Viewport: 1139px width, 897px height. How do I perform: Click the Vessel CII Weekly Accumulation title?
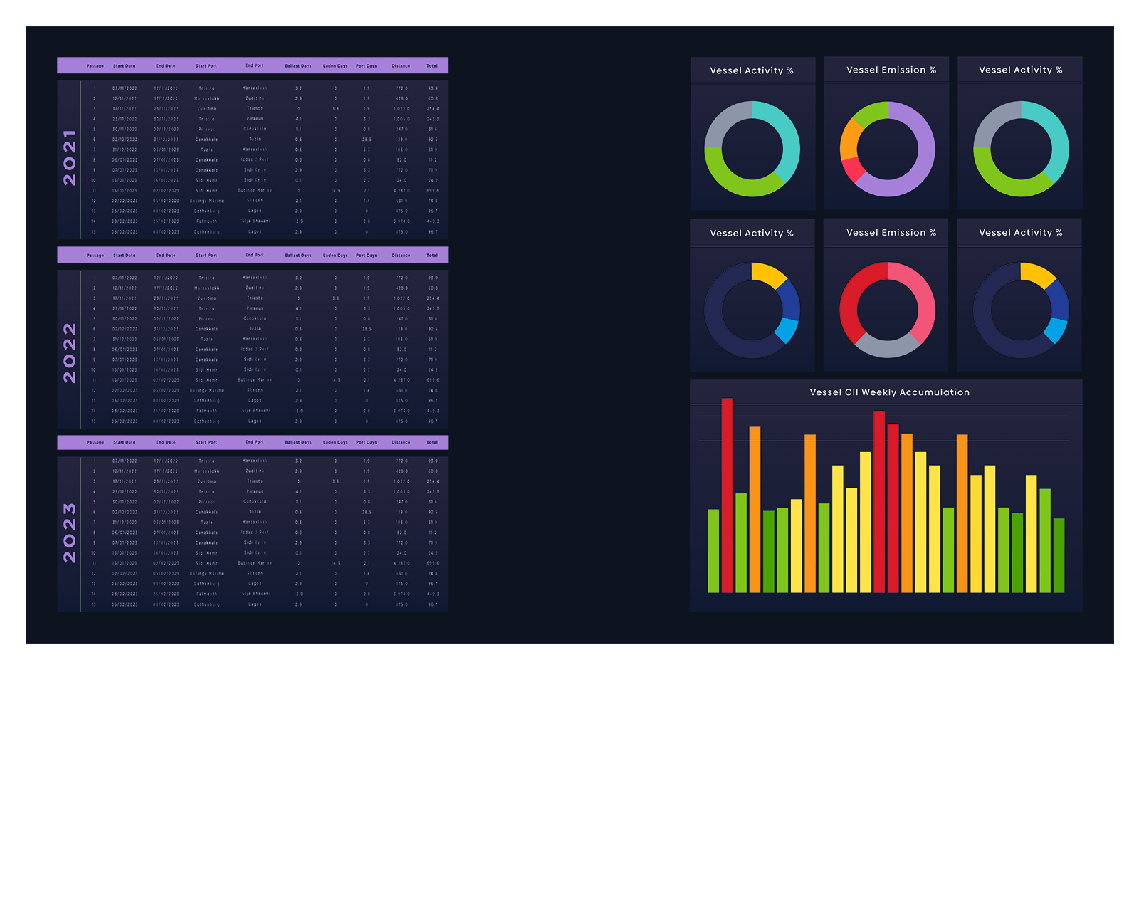coord(889,392)
